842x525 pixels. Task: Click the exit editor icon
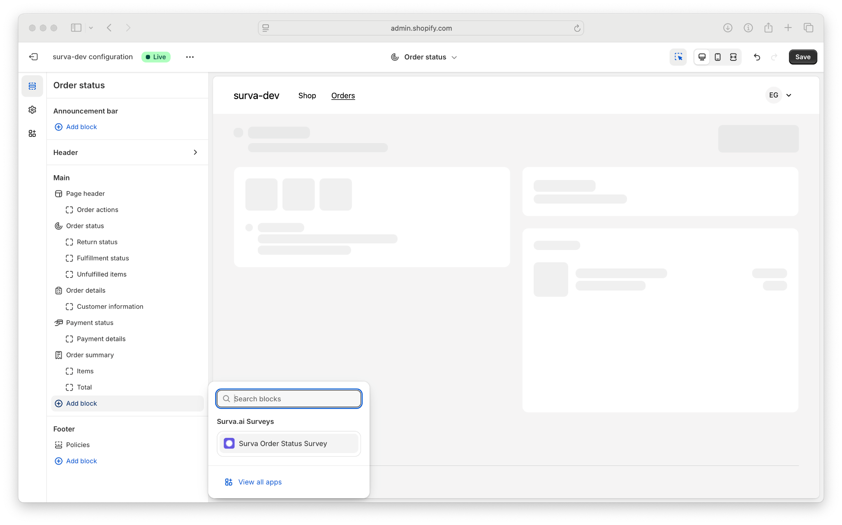tap(34, 57)
